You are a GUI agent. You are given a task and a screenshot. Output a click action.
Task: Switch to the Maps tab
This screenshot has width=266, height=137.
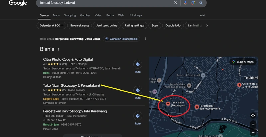click(56, 15)
